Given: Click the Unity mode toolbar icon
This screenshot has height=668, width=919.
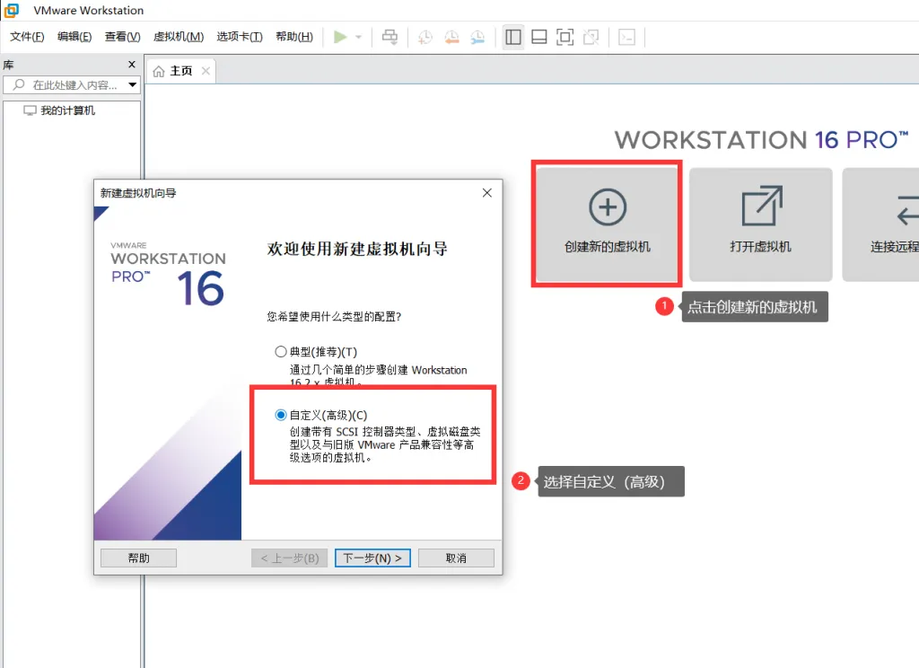Looking at the screenshot, I should [591, 37].
